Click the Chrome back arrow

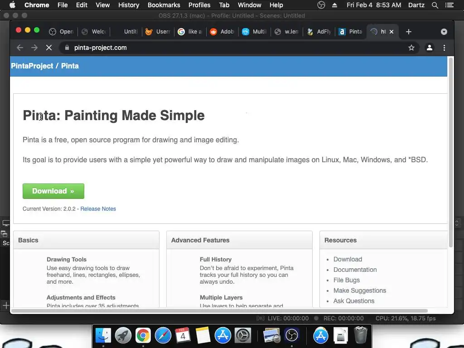tap(20, 48)
